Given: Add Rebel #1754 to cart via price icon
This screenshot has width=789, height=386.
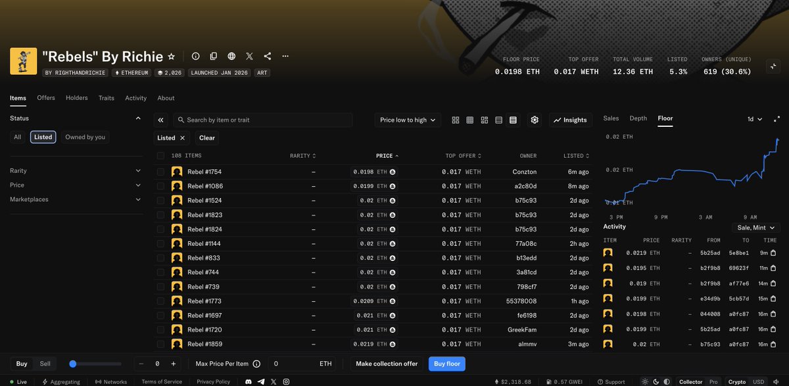Looking at the screenshot, I should pyautogui.click(x=393, y=172).
